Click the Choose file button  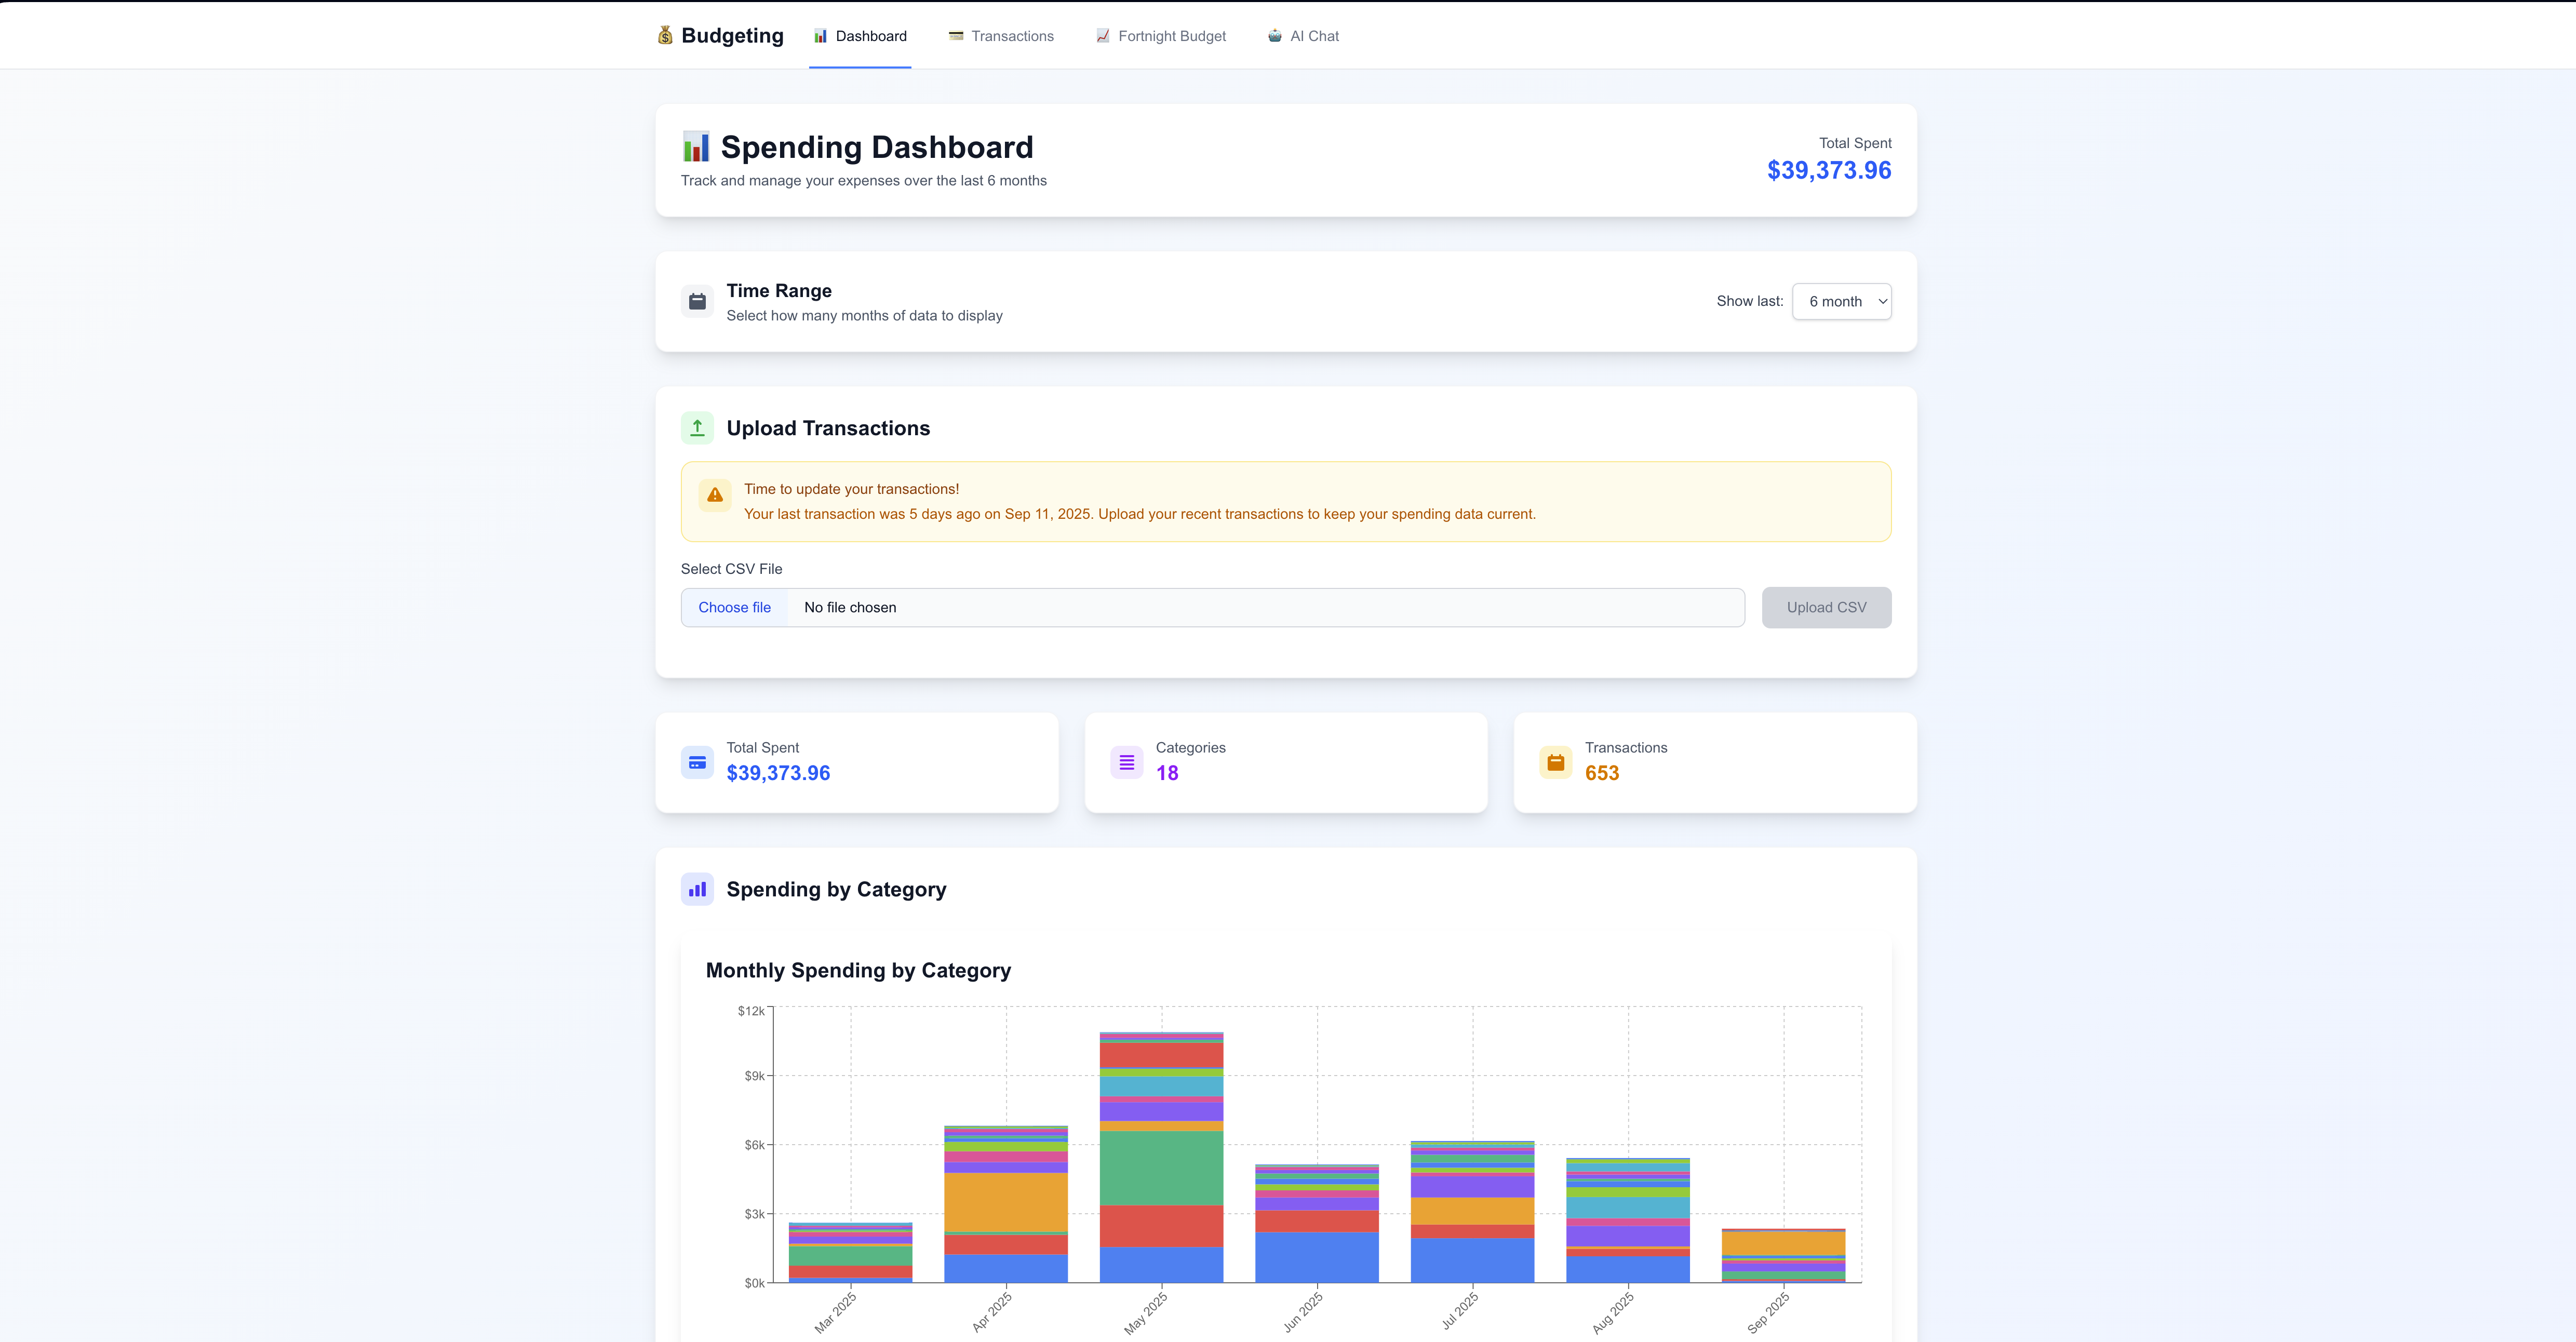734,607
